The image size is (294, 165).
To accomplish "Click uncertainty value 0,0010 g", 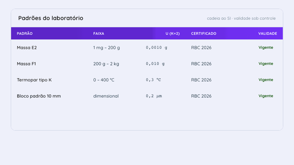I will pyautogui.click(x=157, y=48).
